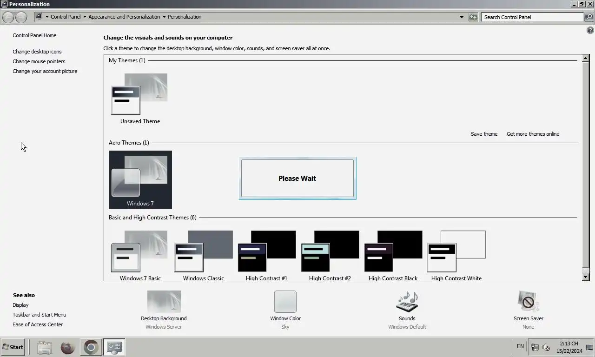This screenshot has width=595, height=357.
Task: Open the Chrome taskbar icon
Action: point(91,347)
